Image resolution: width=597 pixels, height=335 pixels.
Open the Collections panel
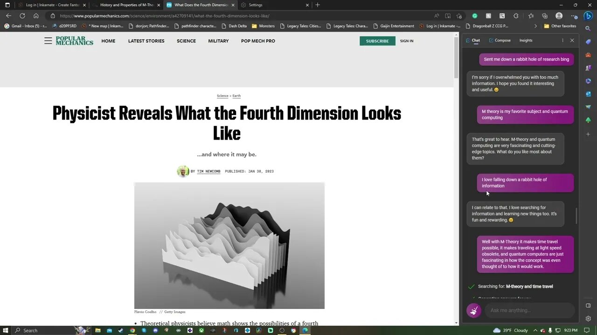click(545, 16)
